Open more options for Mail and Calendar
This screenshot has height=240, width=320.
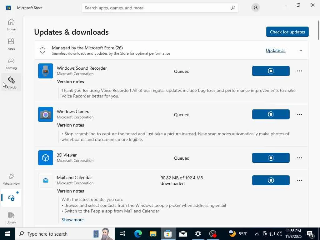(x=300, y=180)
